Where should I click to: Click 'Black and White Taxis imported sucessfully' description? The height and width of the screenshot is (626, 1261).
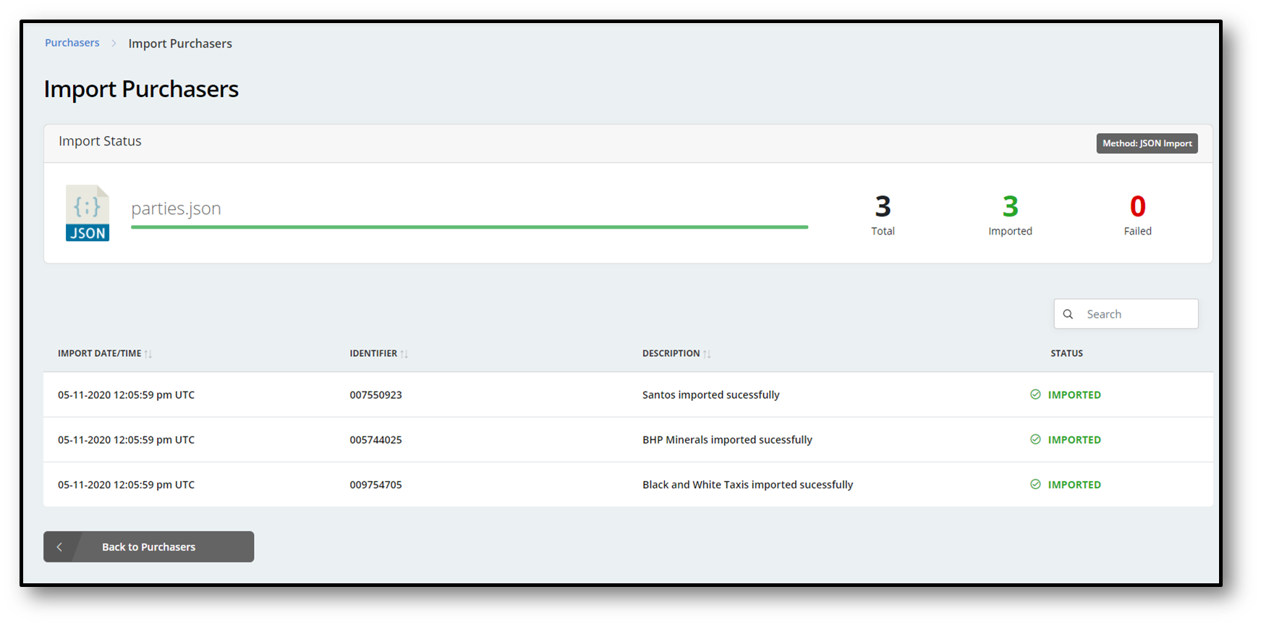[747, 484]
